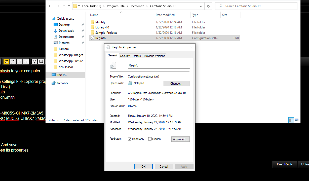Switch to the Details tab
The image size is (309, 181).
coord(137,56)
